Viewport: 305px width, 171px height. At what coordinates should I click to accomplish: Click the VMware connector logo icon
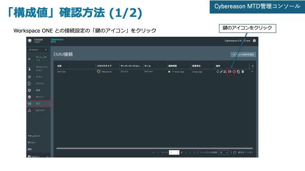point(99,71)
